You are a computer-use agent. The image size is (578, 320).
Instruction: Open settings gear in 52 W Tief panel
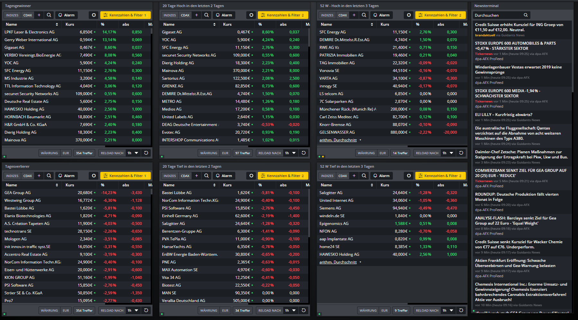409,176
